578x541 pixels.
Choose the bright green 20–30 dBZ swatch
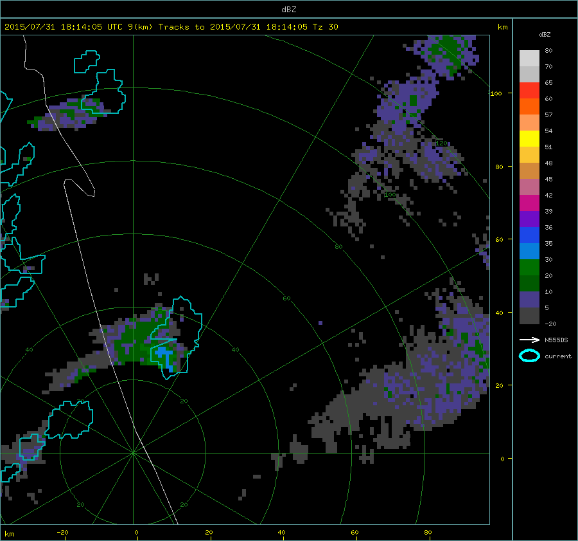tap(529, 268)
